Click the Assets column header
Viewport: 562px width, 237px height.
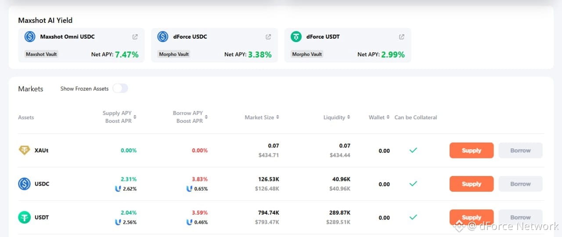[x=26, y=117]
